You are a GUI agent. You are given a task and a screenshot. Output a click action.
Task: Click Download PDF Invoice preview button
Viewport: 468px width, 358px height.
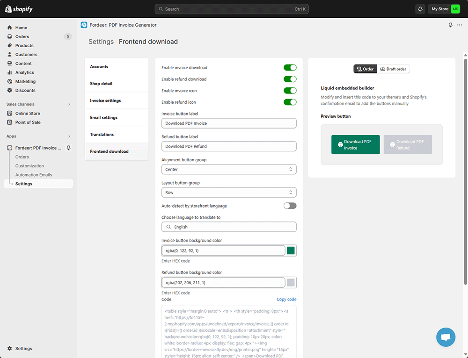pos(356,144)
